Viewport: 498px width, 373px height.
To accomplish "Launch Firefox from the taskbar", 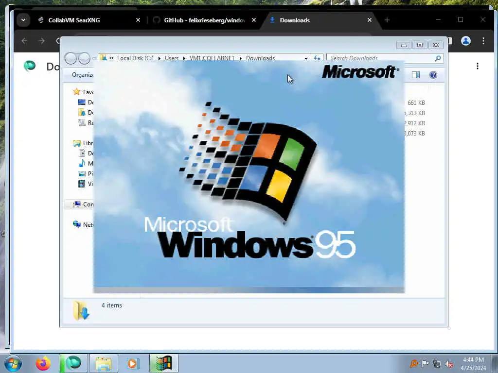I will click(43, 363).
